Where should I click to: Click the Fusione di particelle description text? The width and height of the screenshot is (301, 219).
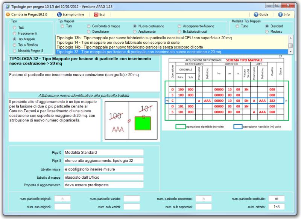coord(74,75)
